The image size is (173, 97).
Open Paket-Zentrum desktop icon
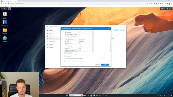pos(5,15)
